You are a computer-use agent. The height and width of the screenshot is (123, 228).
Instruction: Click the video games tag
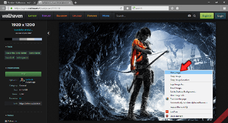22,58
